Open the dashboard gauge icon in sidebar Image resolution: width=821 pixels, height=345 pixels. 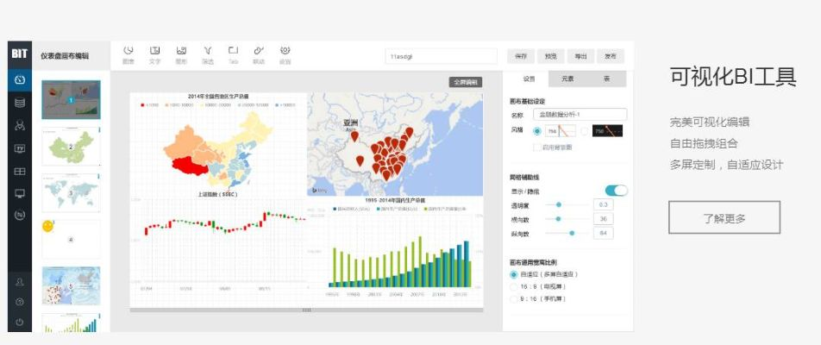(20, 80)
